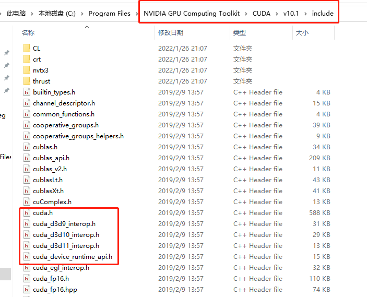The height and width of the screenshot is (297, 367).
Task: Sort by the 修改日期 column header
Action: pyautogui.click(x=171, y=33)
